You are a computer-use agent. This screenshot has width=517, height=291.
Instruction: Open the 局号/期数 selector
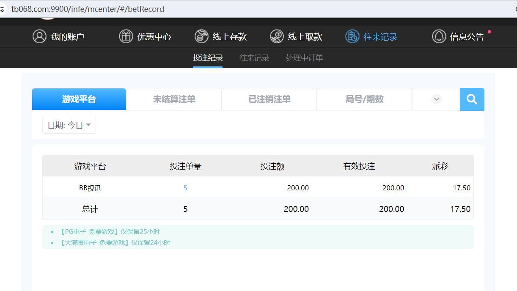tap(364, 99)
